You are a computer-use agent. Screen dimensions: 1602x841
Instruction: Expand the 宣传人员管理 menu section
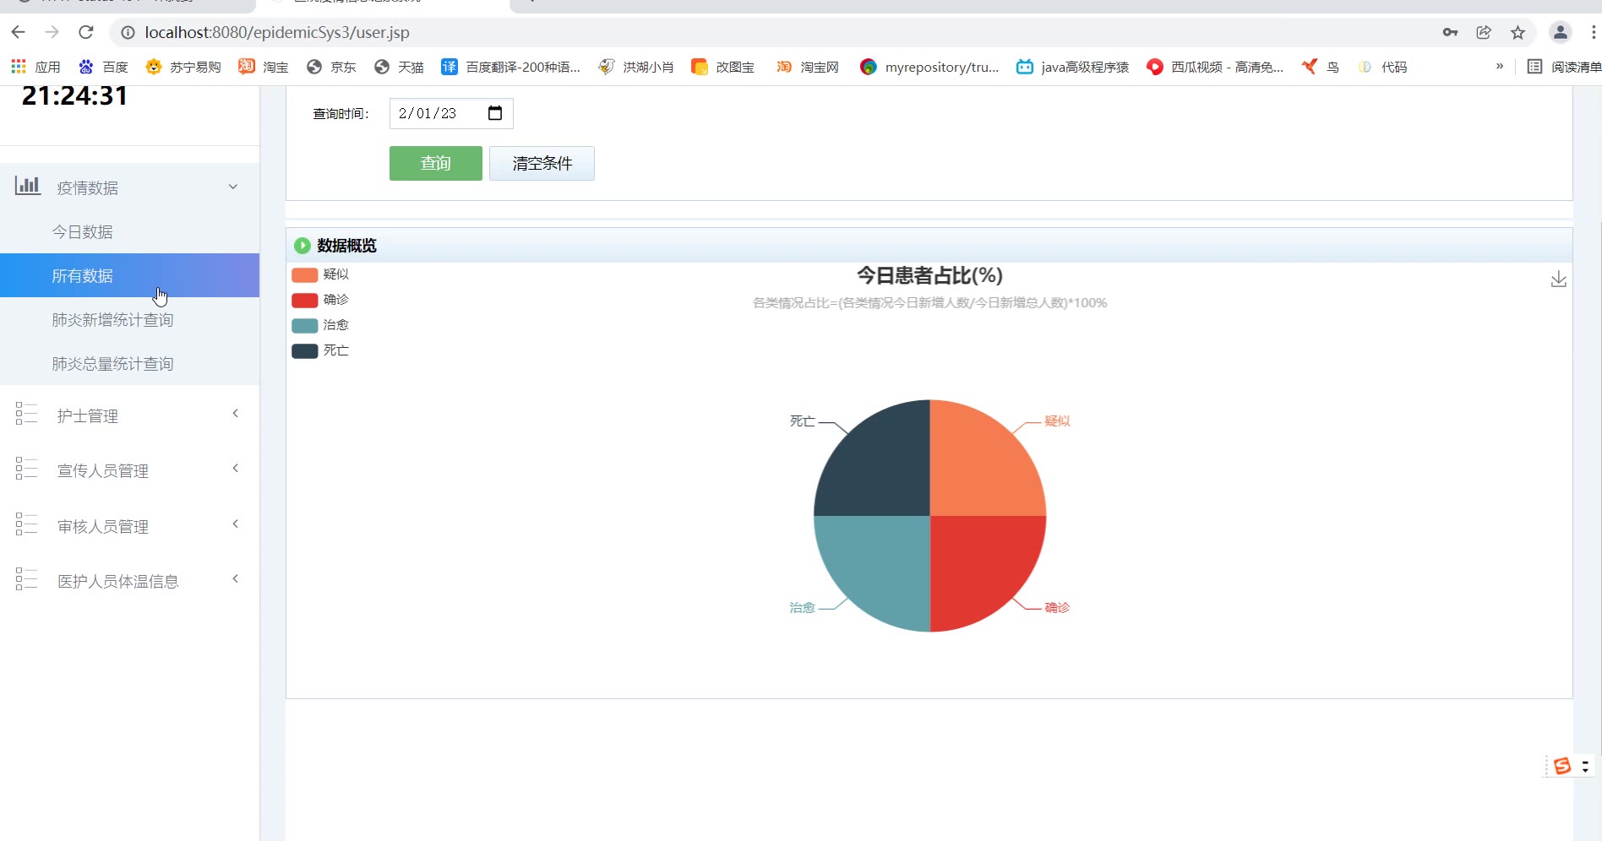129,470
